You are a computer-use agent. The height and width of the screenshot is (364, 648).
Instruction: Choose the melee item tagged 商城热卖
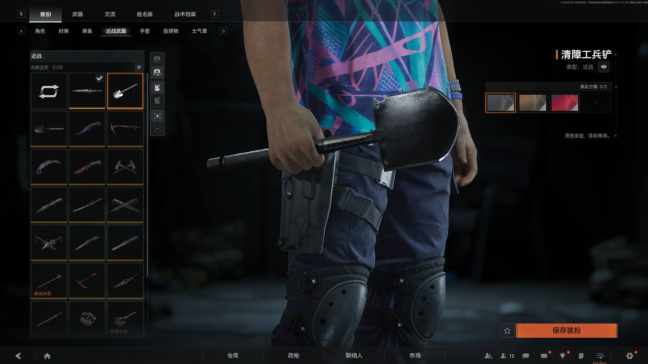click(x=49, y=281)
